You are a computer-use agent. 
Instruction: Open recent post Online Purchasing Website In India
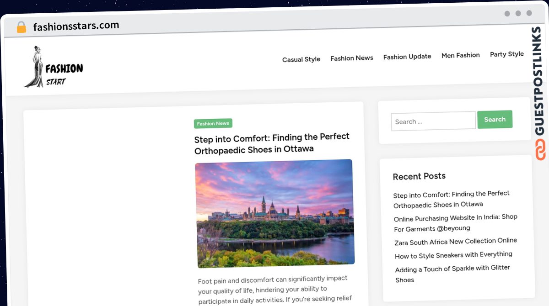[x=456, y=223]
